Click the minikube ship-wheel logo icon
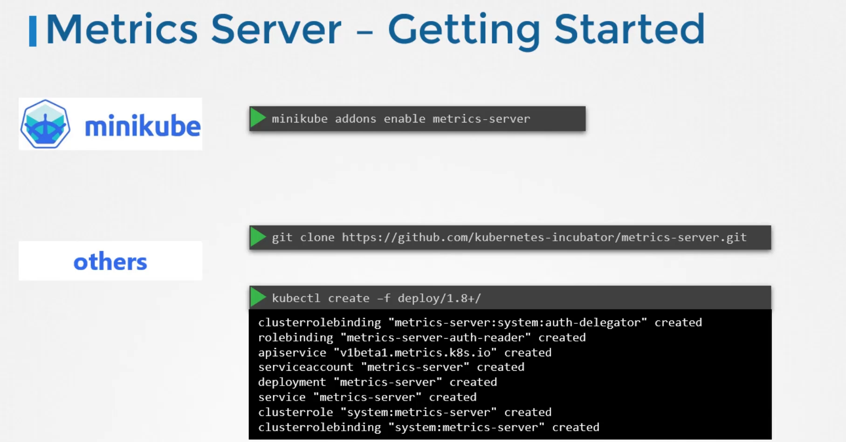This screenshot has height=442, width=846. point(45,124)
